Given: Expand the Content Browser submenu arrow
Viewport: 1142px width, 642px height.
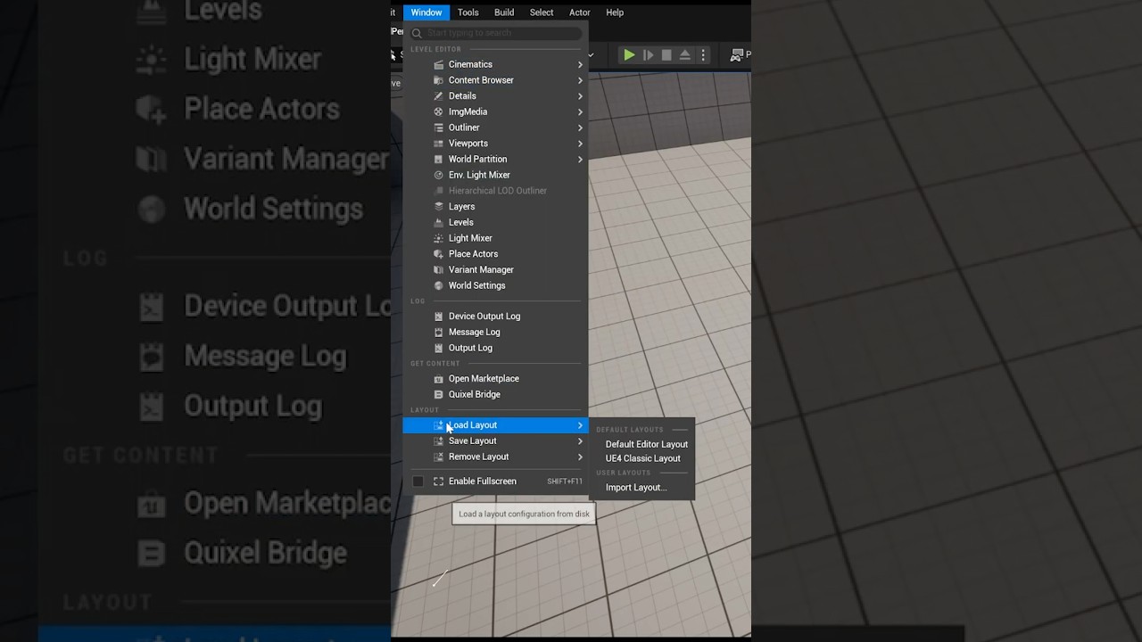Looking at the screenshot, I should pyautogui.click(x=580, y=80).
